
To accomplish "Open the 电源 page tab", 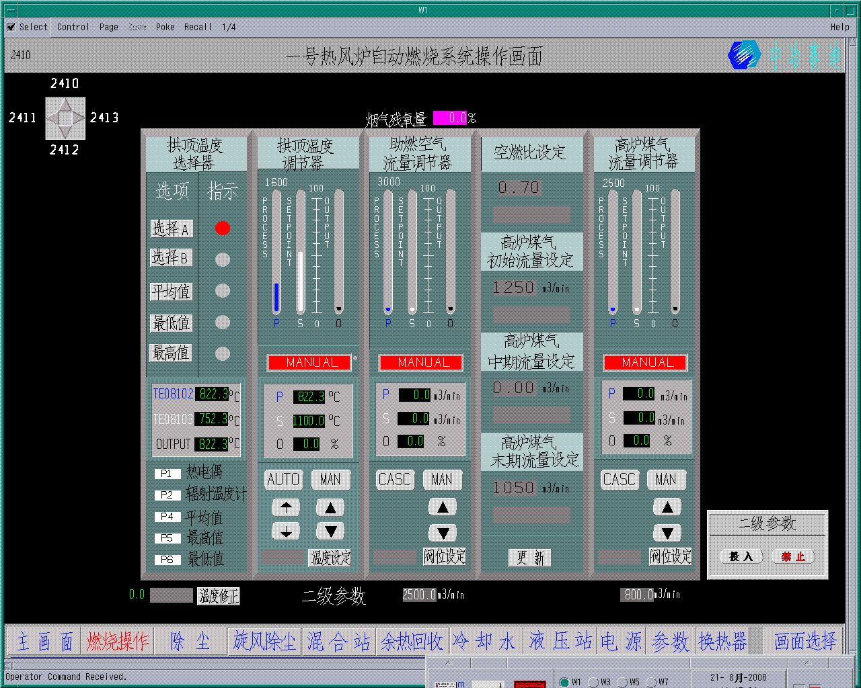I will [622, 642].
